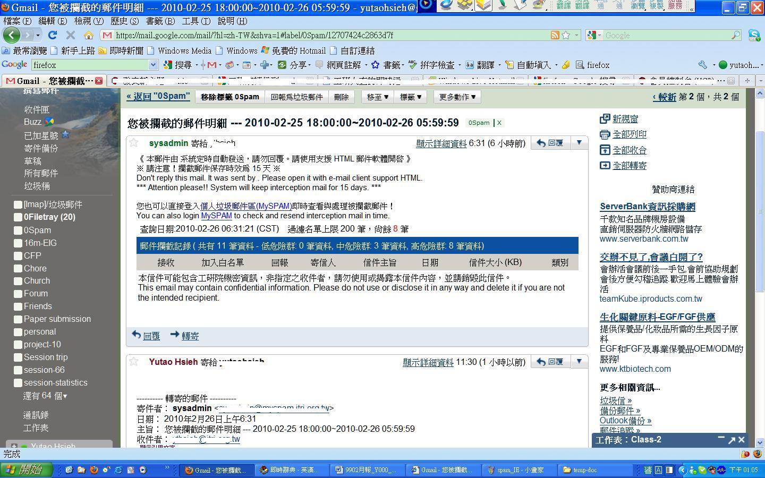Screen dimensions: 765x478
Task: Open reply options arrow on sysadmin message
Action: click(x=579, y=143)
